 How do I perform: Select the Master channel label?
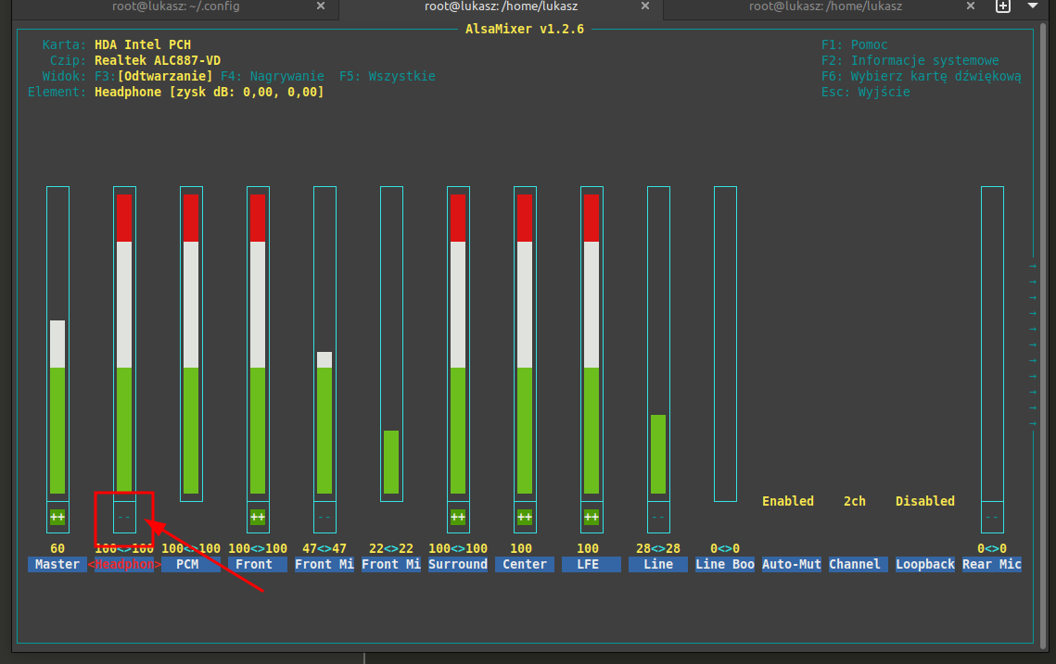click(57, 564)
